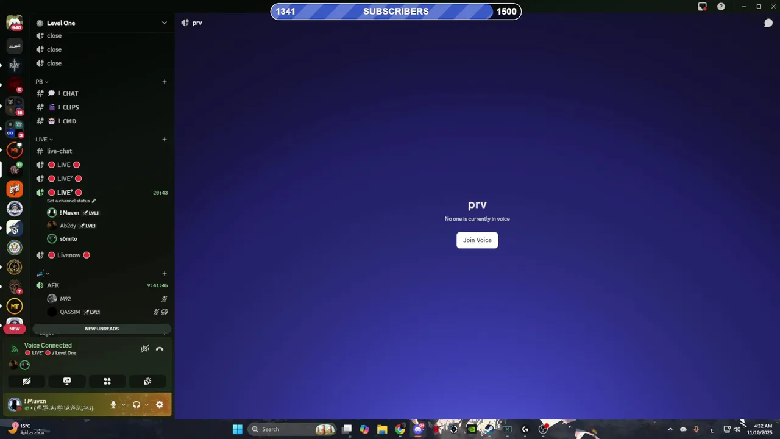Open the server icon with 3 badge
Screen dimensions: 780x439
[15, 128]
